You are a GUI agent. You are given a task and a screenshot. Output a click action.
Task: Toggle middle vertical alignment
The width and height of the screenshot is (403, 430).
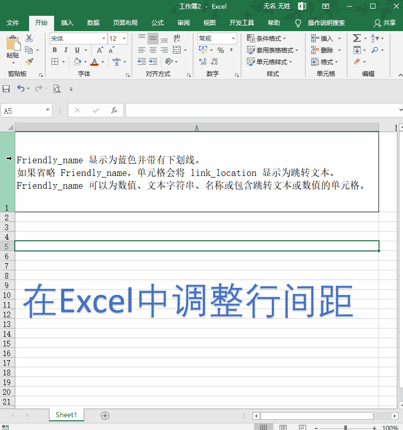click(x=153, y=38)
